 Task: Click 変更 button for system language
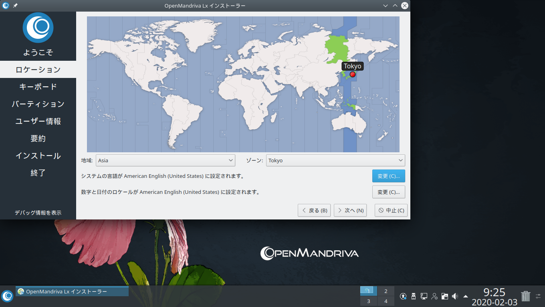(x=389, y=176)
